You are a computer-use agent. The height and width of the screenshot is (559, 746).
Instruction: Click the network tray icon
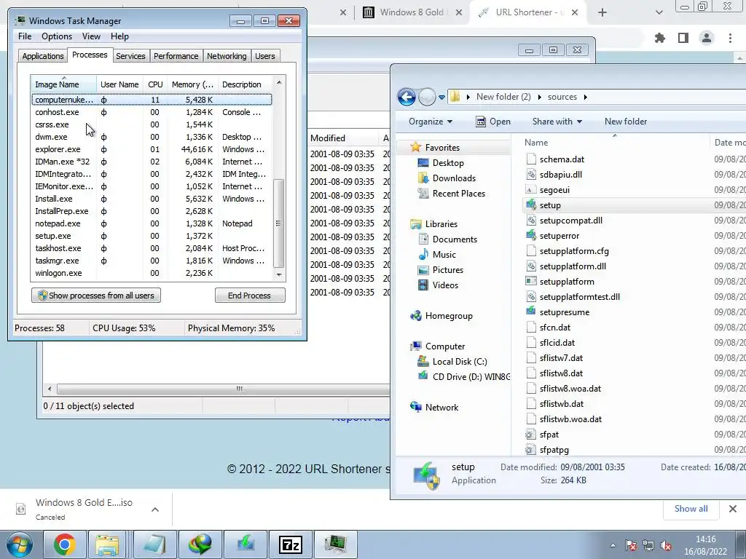point(648,545)
